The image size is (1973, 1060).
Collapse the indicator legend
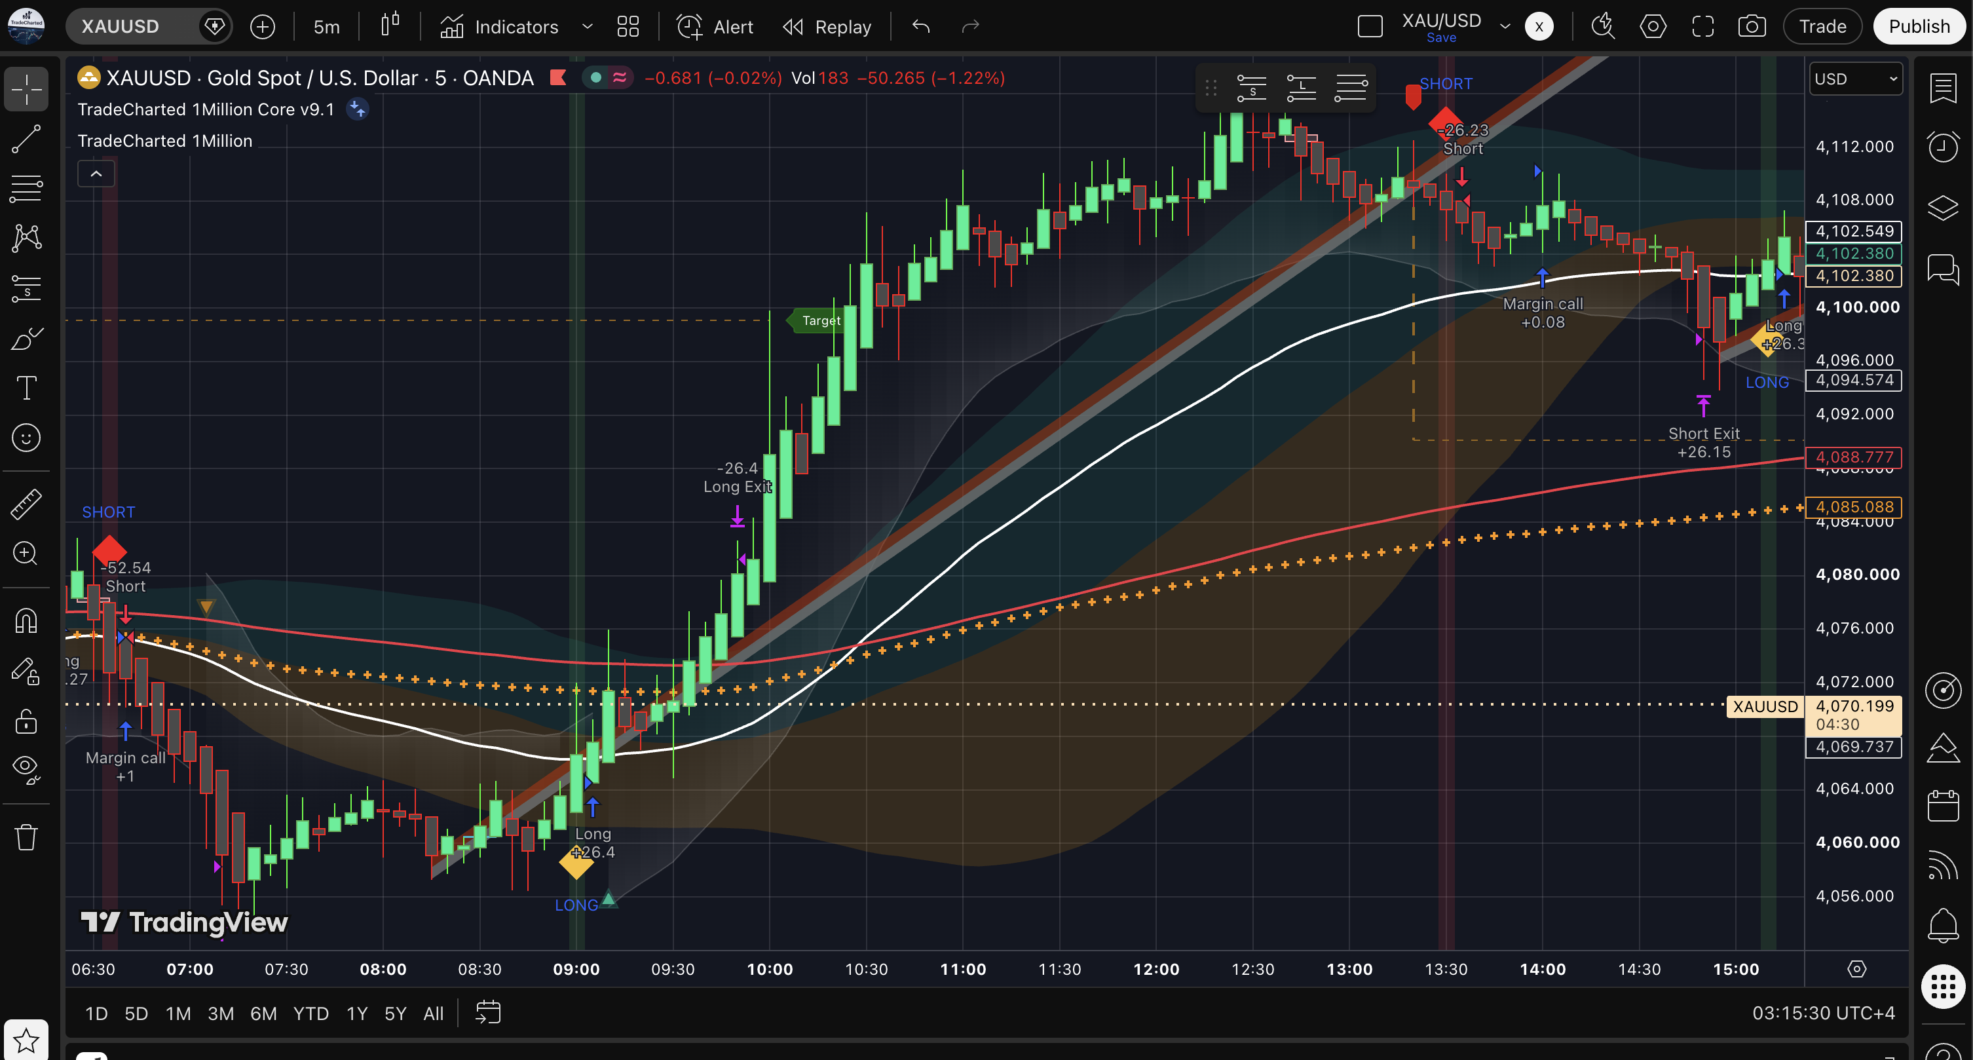coord(96,174)
